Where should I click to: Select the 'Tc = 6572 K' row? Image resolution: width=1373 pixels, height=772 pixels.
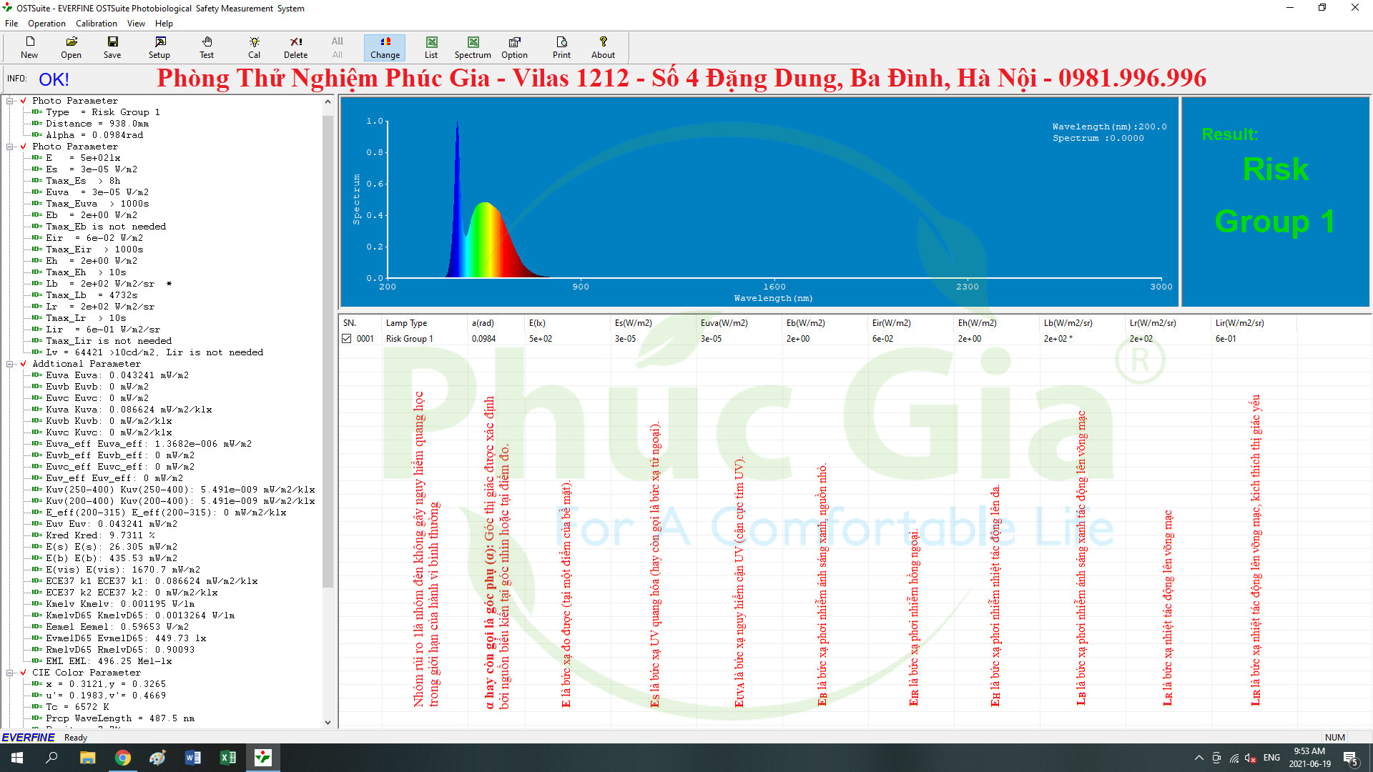click(77, 707)
